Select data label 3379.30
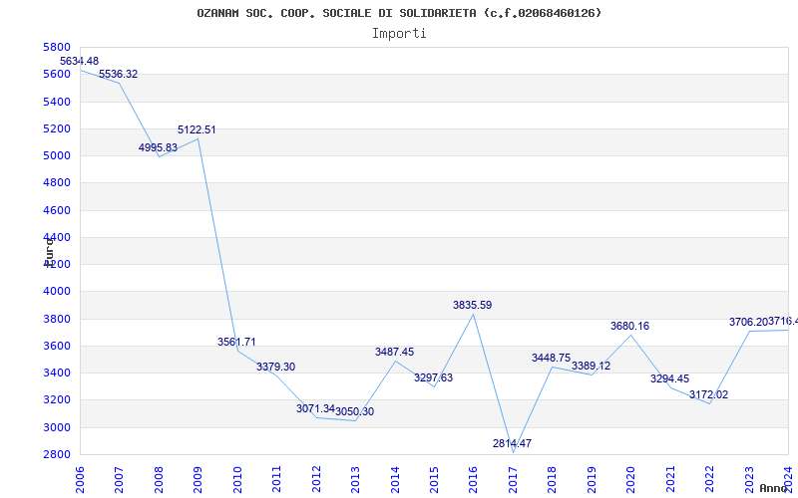The image size is (798, 498). 276,367
